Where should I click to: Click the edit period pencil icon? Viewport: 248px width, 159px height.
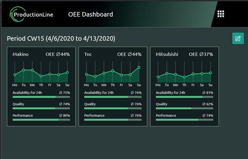click(238, 38)
